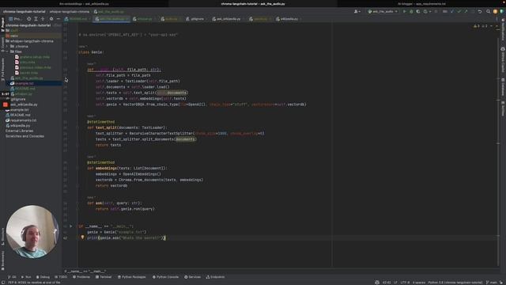The width and height of the screenshot is (506, 285).
Task: Click the Select Opened File target icon
Action: [28, 19]
